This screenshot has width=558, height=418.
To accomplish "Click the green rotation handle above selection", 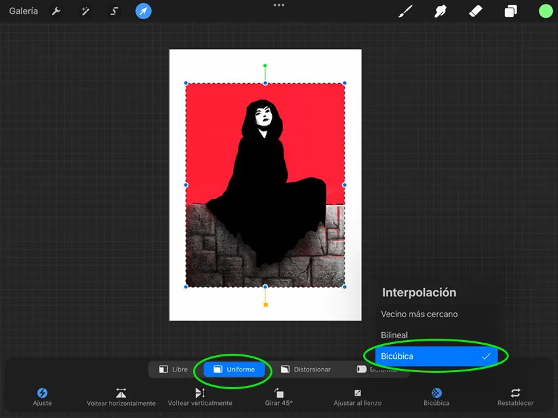I will click(x=265, y=66).
